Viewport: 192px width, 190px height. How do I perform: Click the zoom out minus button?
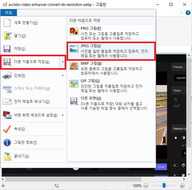click(146, 186)
